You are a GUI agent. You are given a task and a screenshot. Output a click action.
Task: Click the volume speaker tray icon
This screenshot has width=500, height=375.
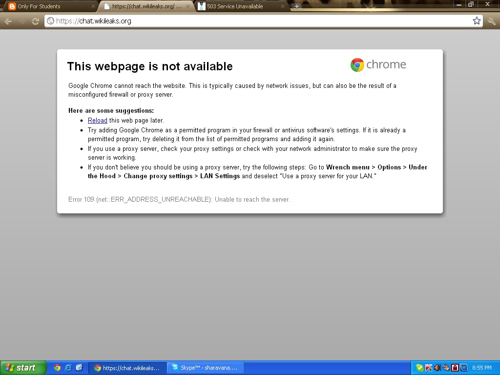(437, 368)
